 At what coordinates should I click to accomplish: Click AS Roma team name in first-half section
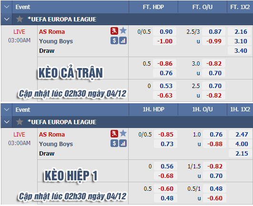(52, 135)
